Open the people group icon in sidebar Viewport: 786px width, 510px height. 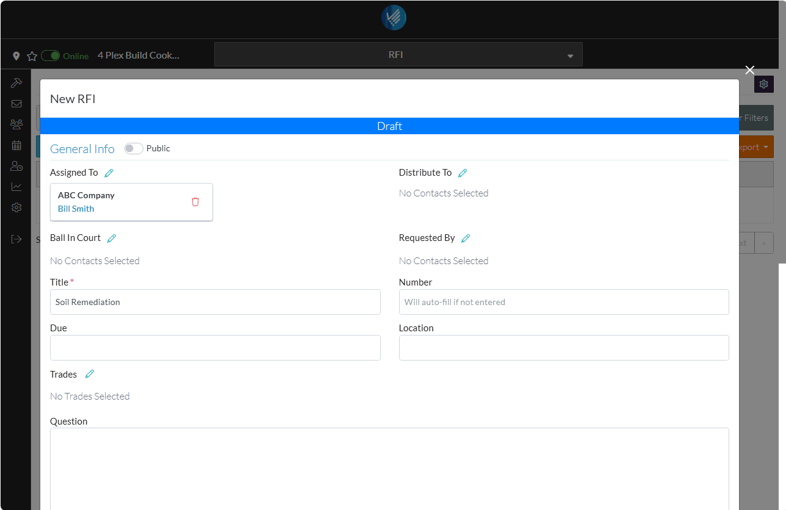coord(16,124)
